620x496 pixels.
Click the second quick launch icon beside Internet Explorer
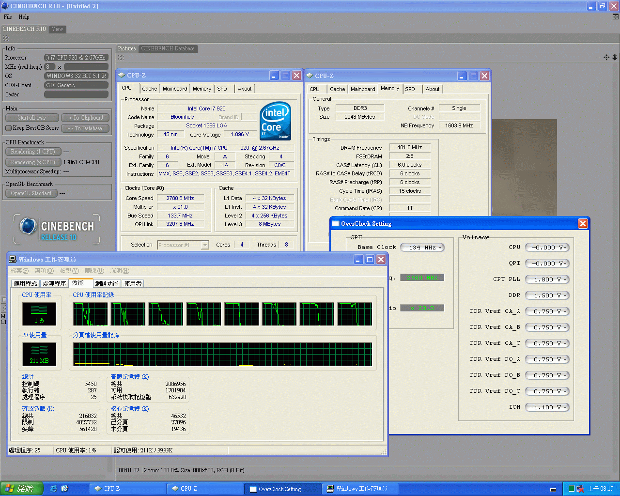pos(64,489)
